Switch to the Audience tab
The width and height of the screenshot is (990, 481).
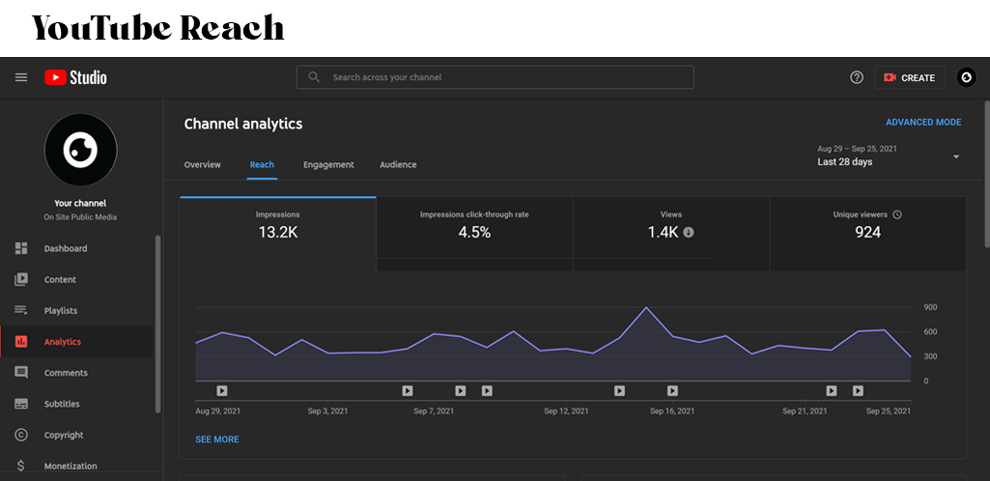(x=398, y=165)
